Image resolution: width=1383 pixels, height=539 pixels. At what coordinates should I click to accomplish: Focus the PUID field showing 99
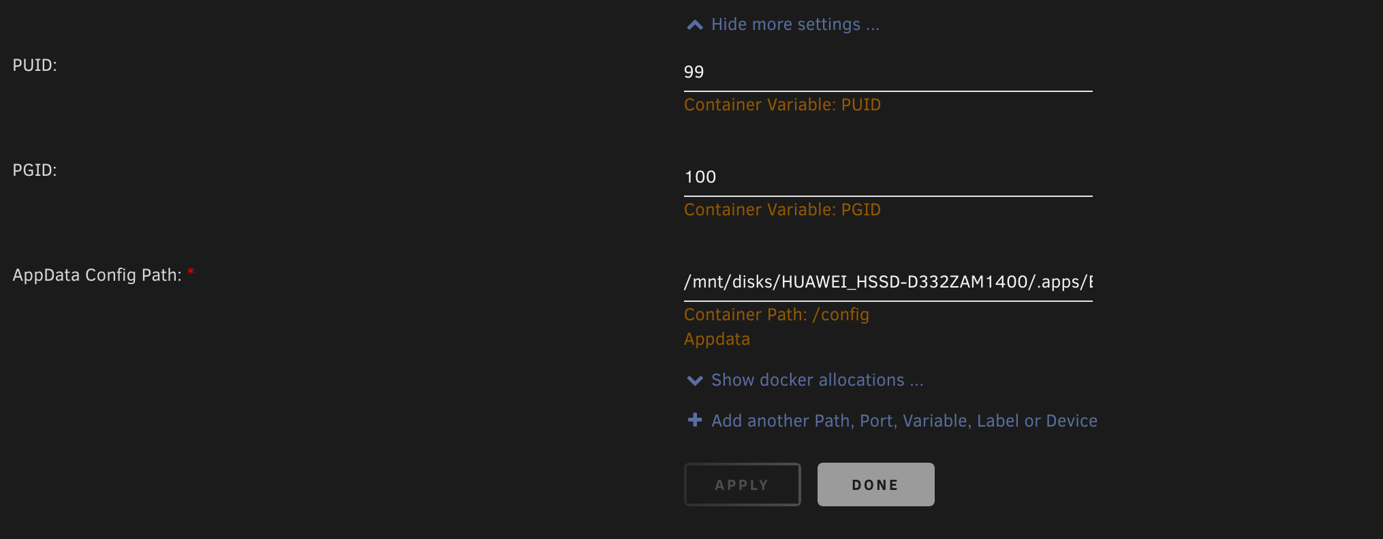[888, 72]
